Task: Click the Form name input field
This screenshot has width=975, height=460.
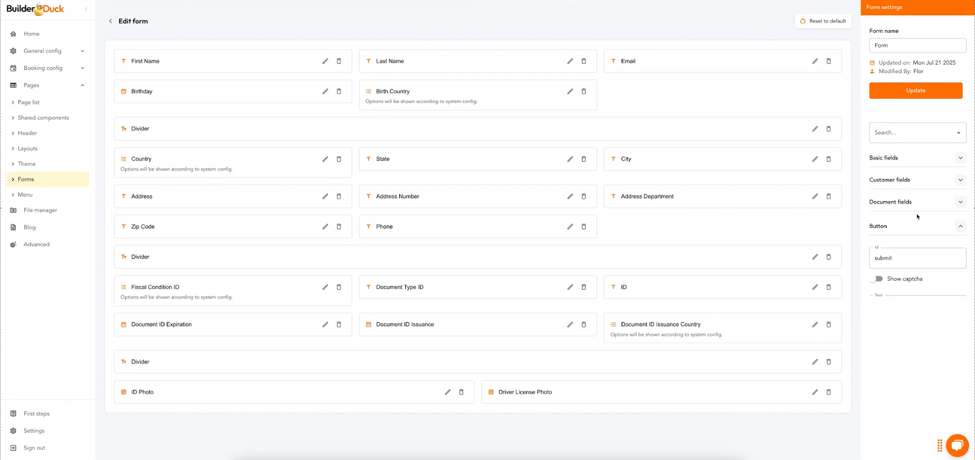Action: 917,46
